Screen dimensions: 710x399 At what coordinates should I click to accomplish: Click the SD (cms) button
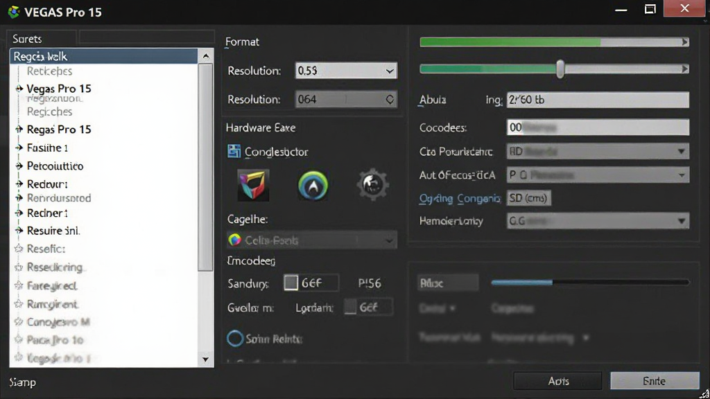(528, 197)
